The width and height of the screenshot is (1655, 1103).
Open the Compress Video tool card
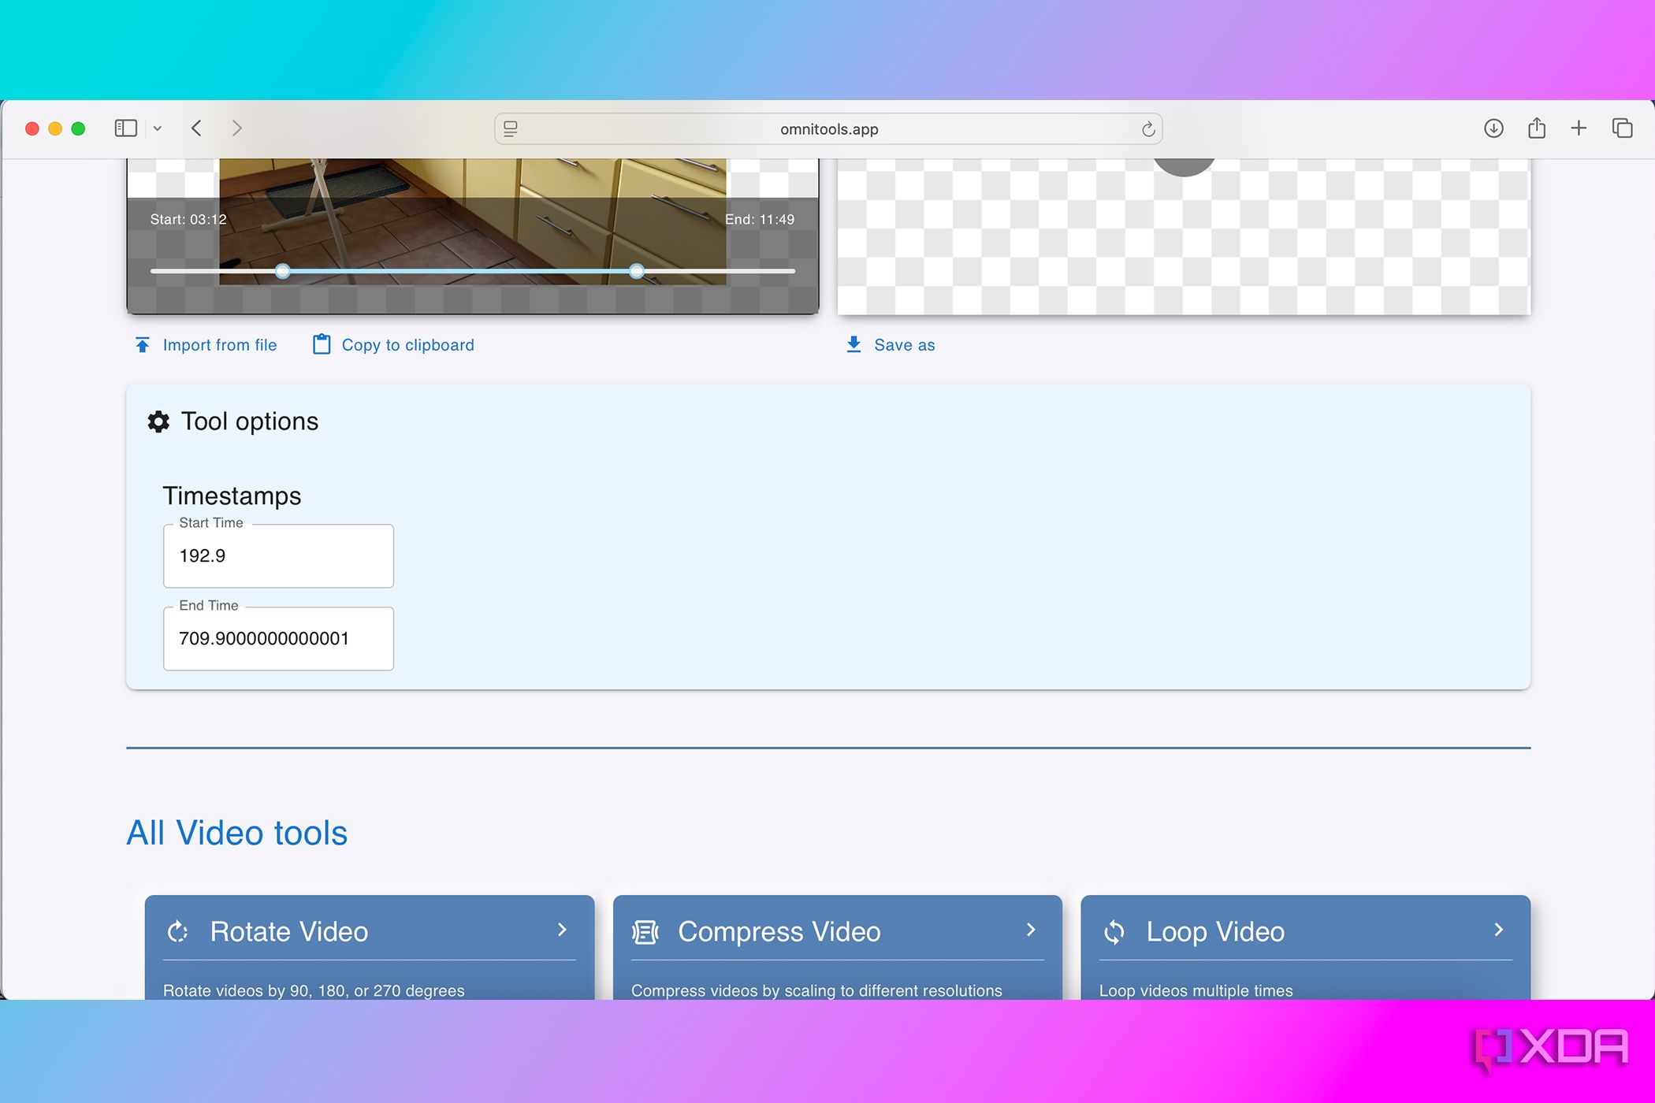[x=838, y=947]
